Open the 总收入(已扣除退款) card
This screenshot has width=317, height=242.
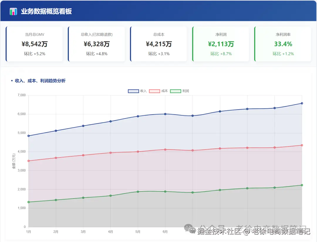97,44
